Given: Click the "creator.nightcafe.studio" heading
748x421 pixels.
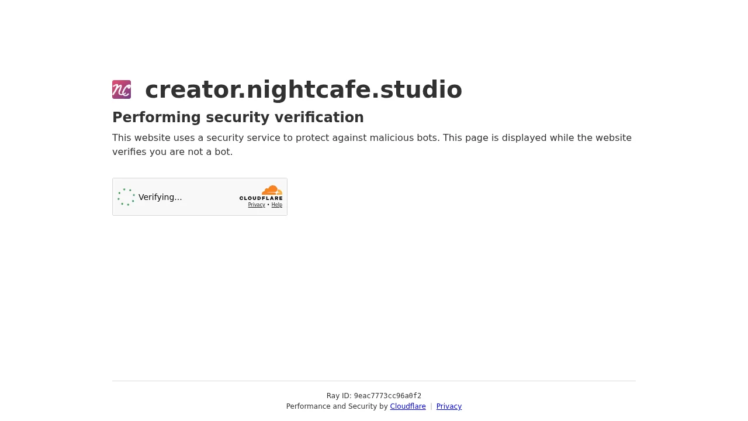Looking at the screenshot, I should coord(303,89).
